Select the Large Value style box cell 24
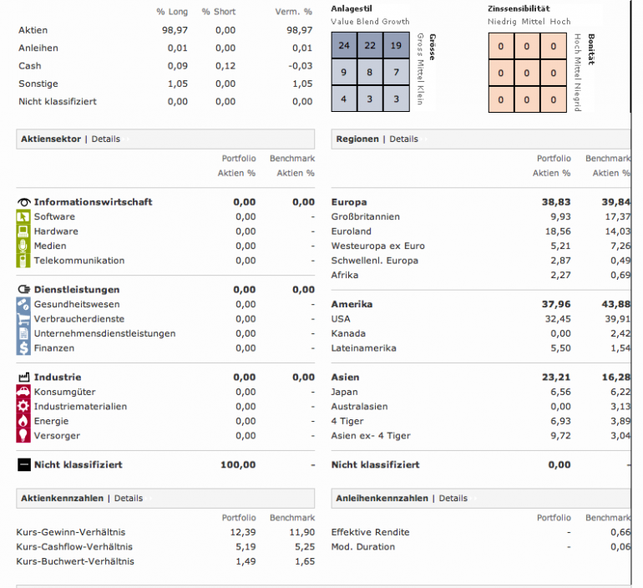 pyautogui.click(x=344, y=45)
